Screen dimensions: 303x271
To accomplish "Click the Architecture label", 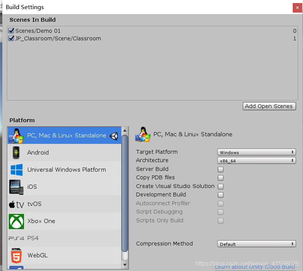I will pos(152,160).
